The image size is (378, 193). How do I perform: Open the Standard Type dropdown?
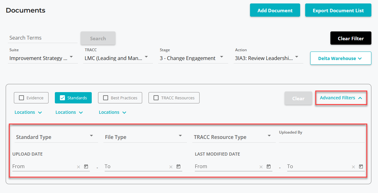(x=55, y=137)
